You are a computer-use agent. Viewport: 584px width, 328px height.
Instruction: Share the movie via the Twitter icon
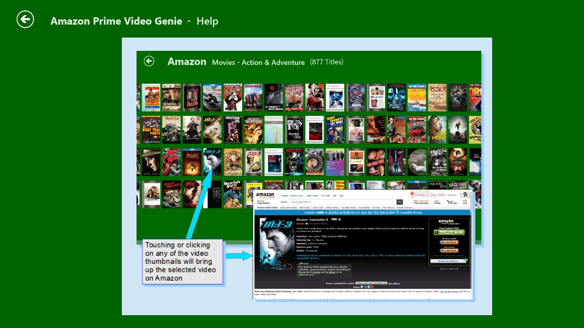click(369, 287)
